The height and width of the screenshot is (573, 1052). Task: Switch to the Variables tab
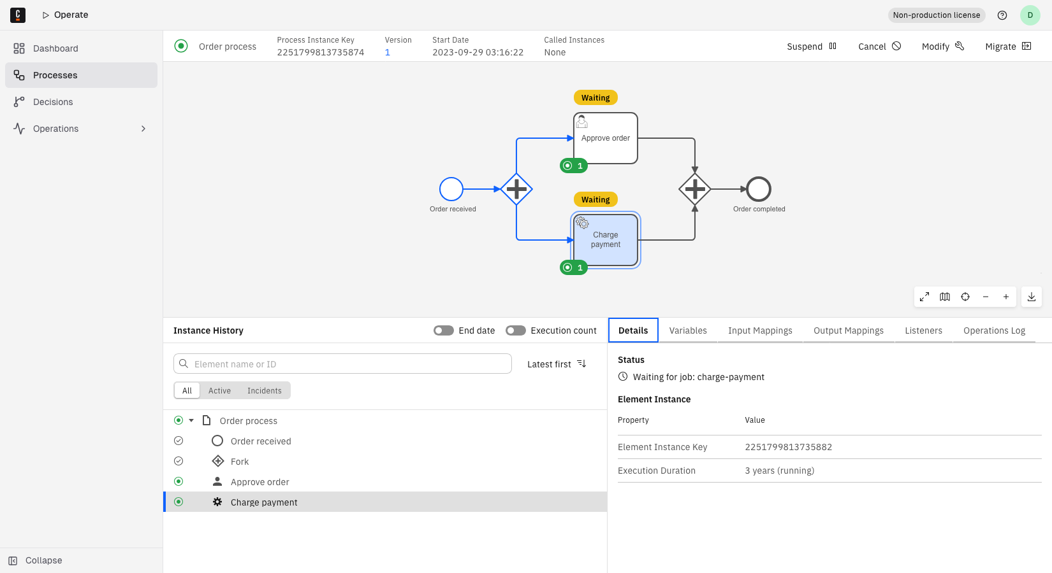click(x=688, y=330)
